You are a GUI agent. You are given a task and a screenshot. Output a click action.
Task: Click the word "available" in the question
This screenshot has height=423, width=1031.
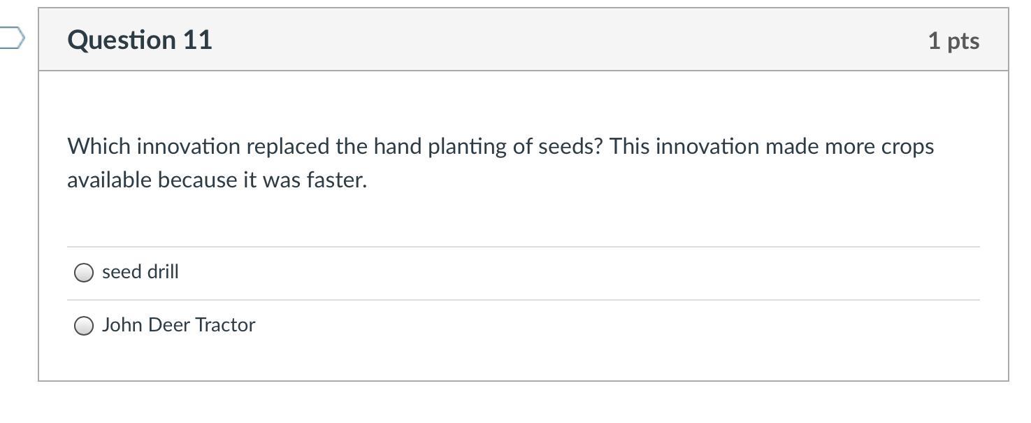(x=109, y=180)
